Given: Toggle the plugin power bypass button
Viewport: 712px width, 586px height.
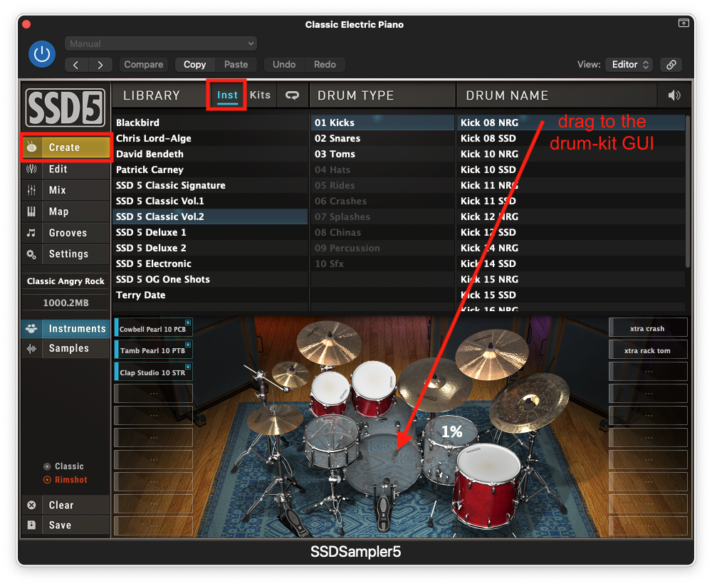Looking at the screenshot, I should coord(42,53).
